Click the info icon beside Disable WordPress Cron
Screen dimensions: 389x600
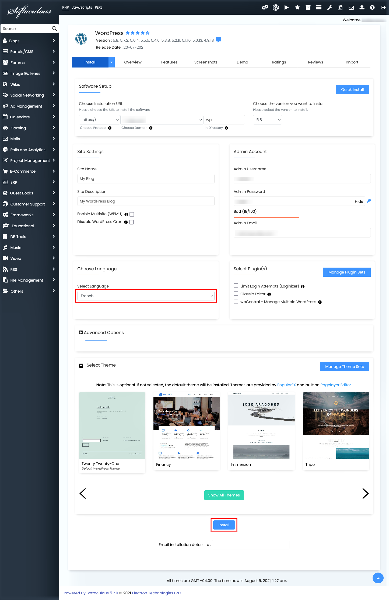click(126, 222)
